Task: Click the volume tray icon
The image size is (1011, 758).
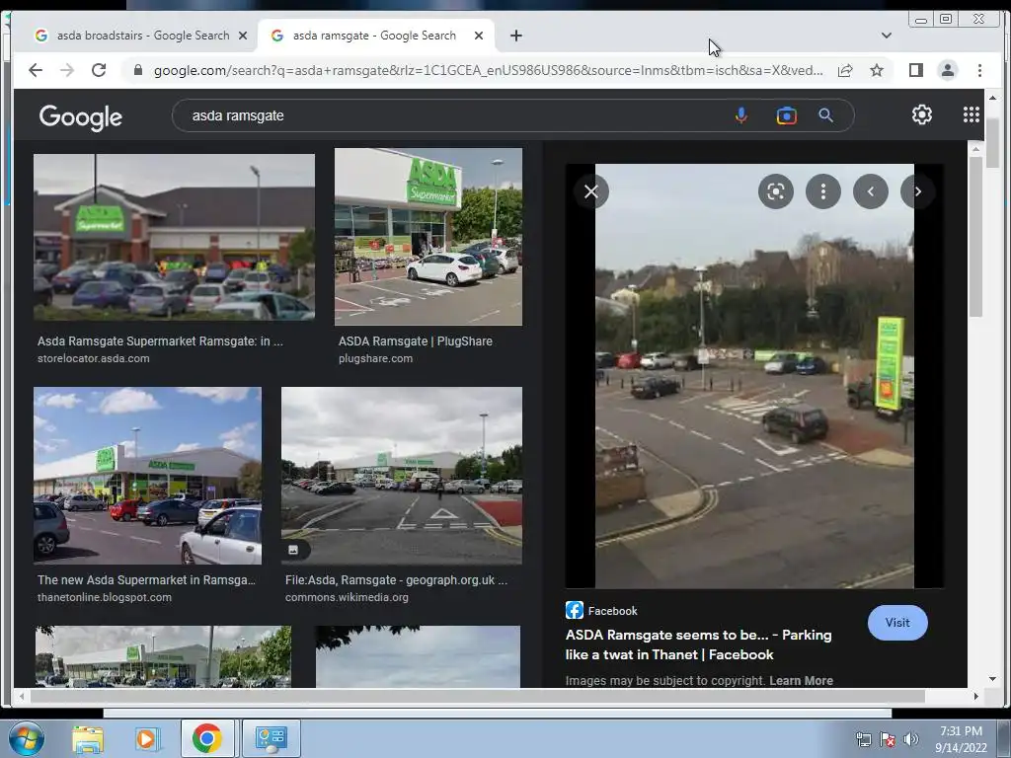Action: point(911,739)
